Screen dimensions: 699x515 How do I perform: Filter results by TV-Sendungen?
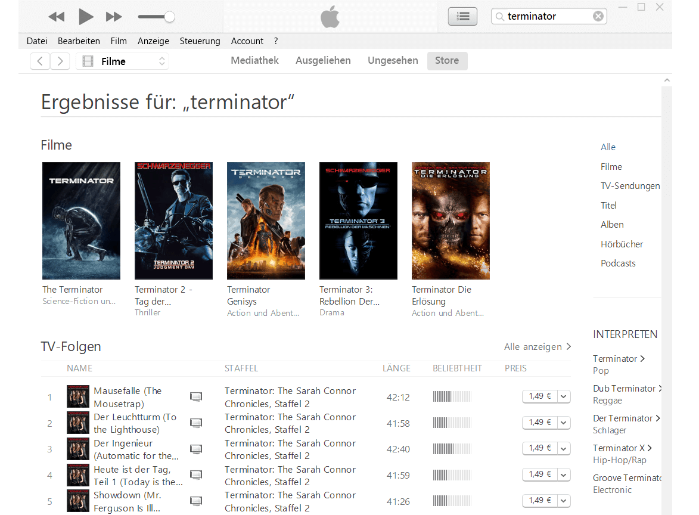click(x=630, y=186)
